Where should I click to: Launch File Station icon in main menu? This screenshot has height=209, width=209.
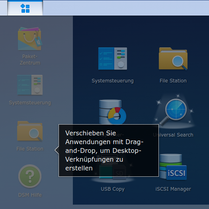tap(173, 59)
